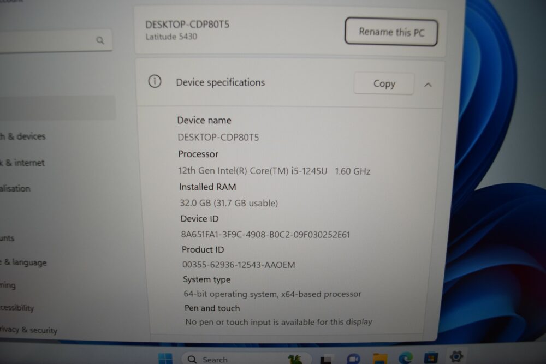The width and height of the screenshot is (546, 364).
Task: Click the search magnifier in Settings search box
Action: click(x=100, y=40)
